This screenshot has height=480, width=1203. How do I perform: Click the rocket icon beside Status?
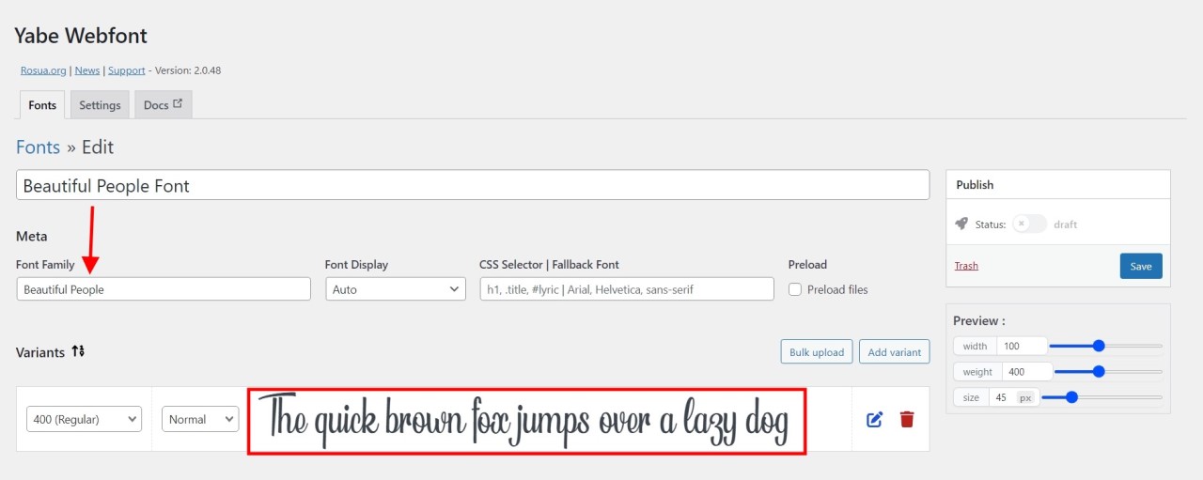click(961, 224)
